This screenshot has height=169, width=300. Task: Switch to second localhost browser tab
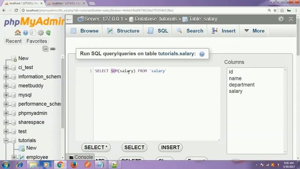pos(66,3)
